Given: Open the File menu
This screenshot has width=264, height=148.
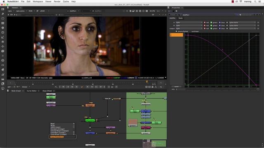Looking at the screenshot, I should click(x=23, y=1).
